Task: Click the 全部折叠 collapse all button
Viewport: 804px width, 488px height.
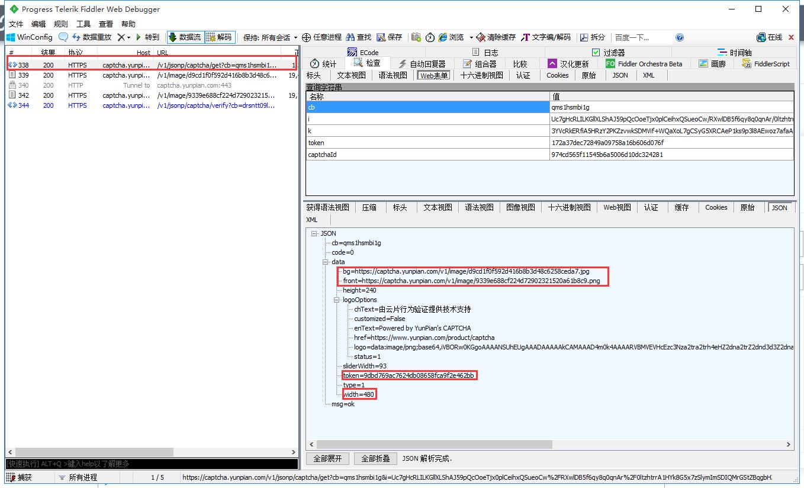Action: point(376,458)
